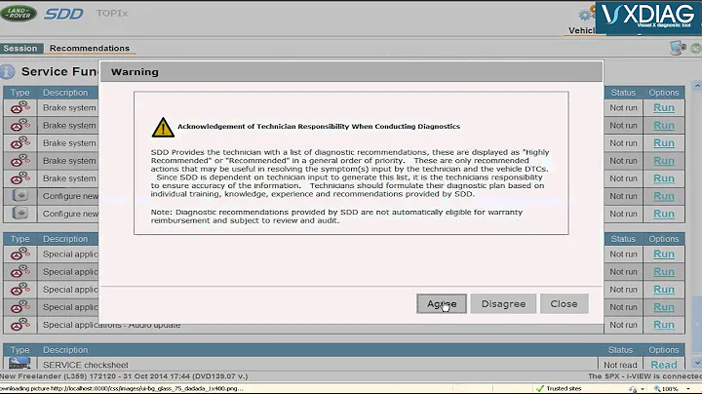This screenshot has height=394, width=702.
Task: Click the topmost Brake system type icon
Action: (20, 107)
